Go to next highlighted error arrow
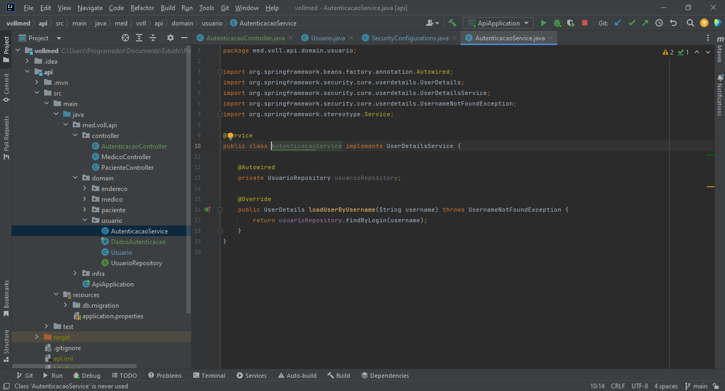Image resolution: width=725 pixels, height=391 pixels. pos(709,52)
